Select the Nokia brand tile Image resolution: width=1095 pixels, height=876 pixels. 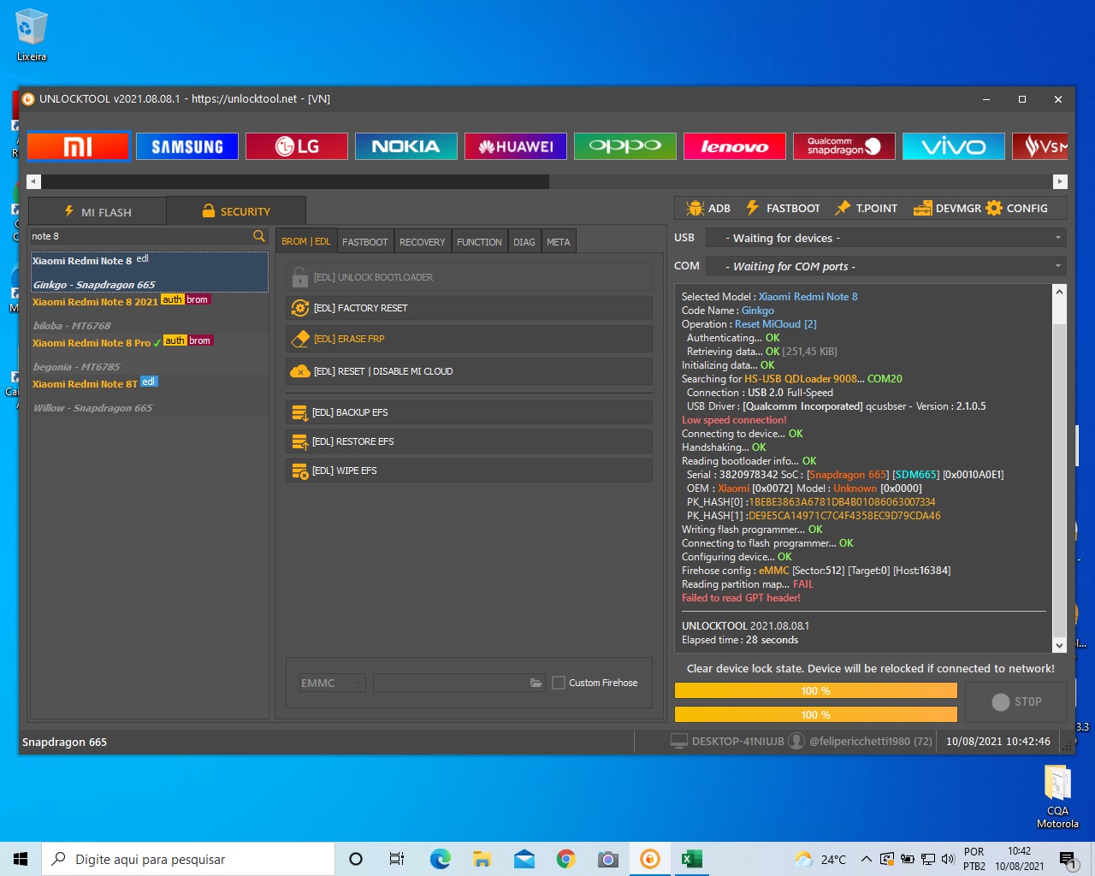(x=406, y=146)
